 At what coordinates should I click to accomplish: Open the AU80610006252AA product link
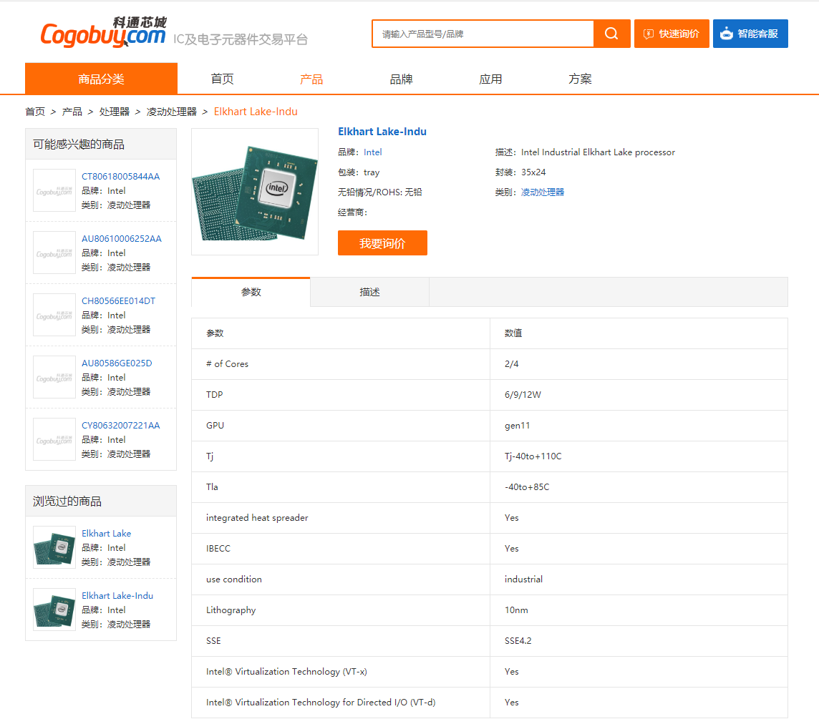point(122,238)
